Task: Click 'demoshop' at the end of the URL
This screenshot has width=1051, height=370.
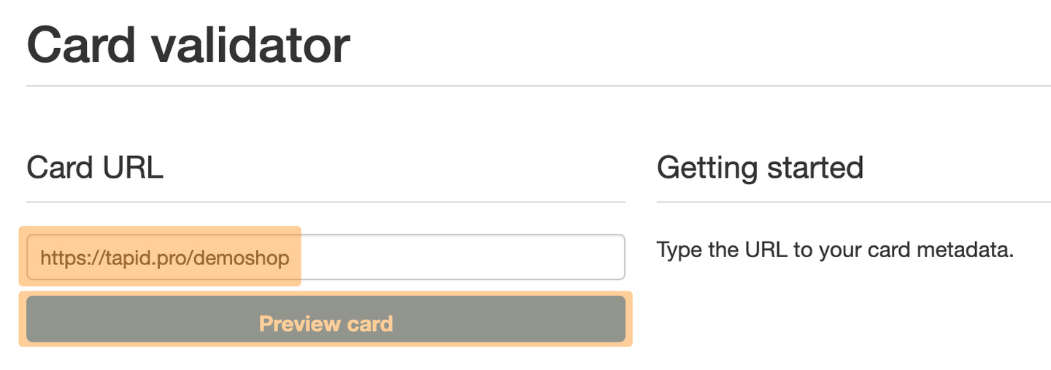Action: click(x=255, y=258)
